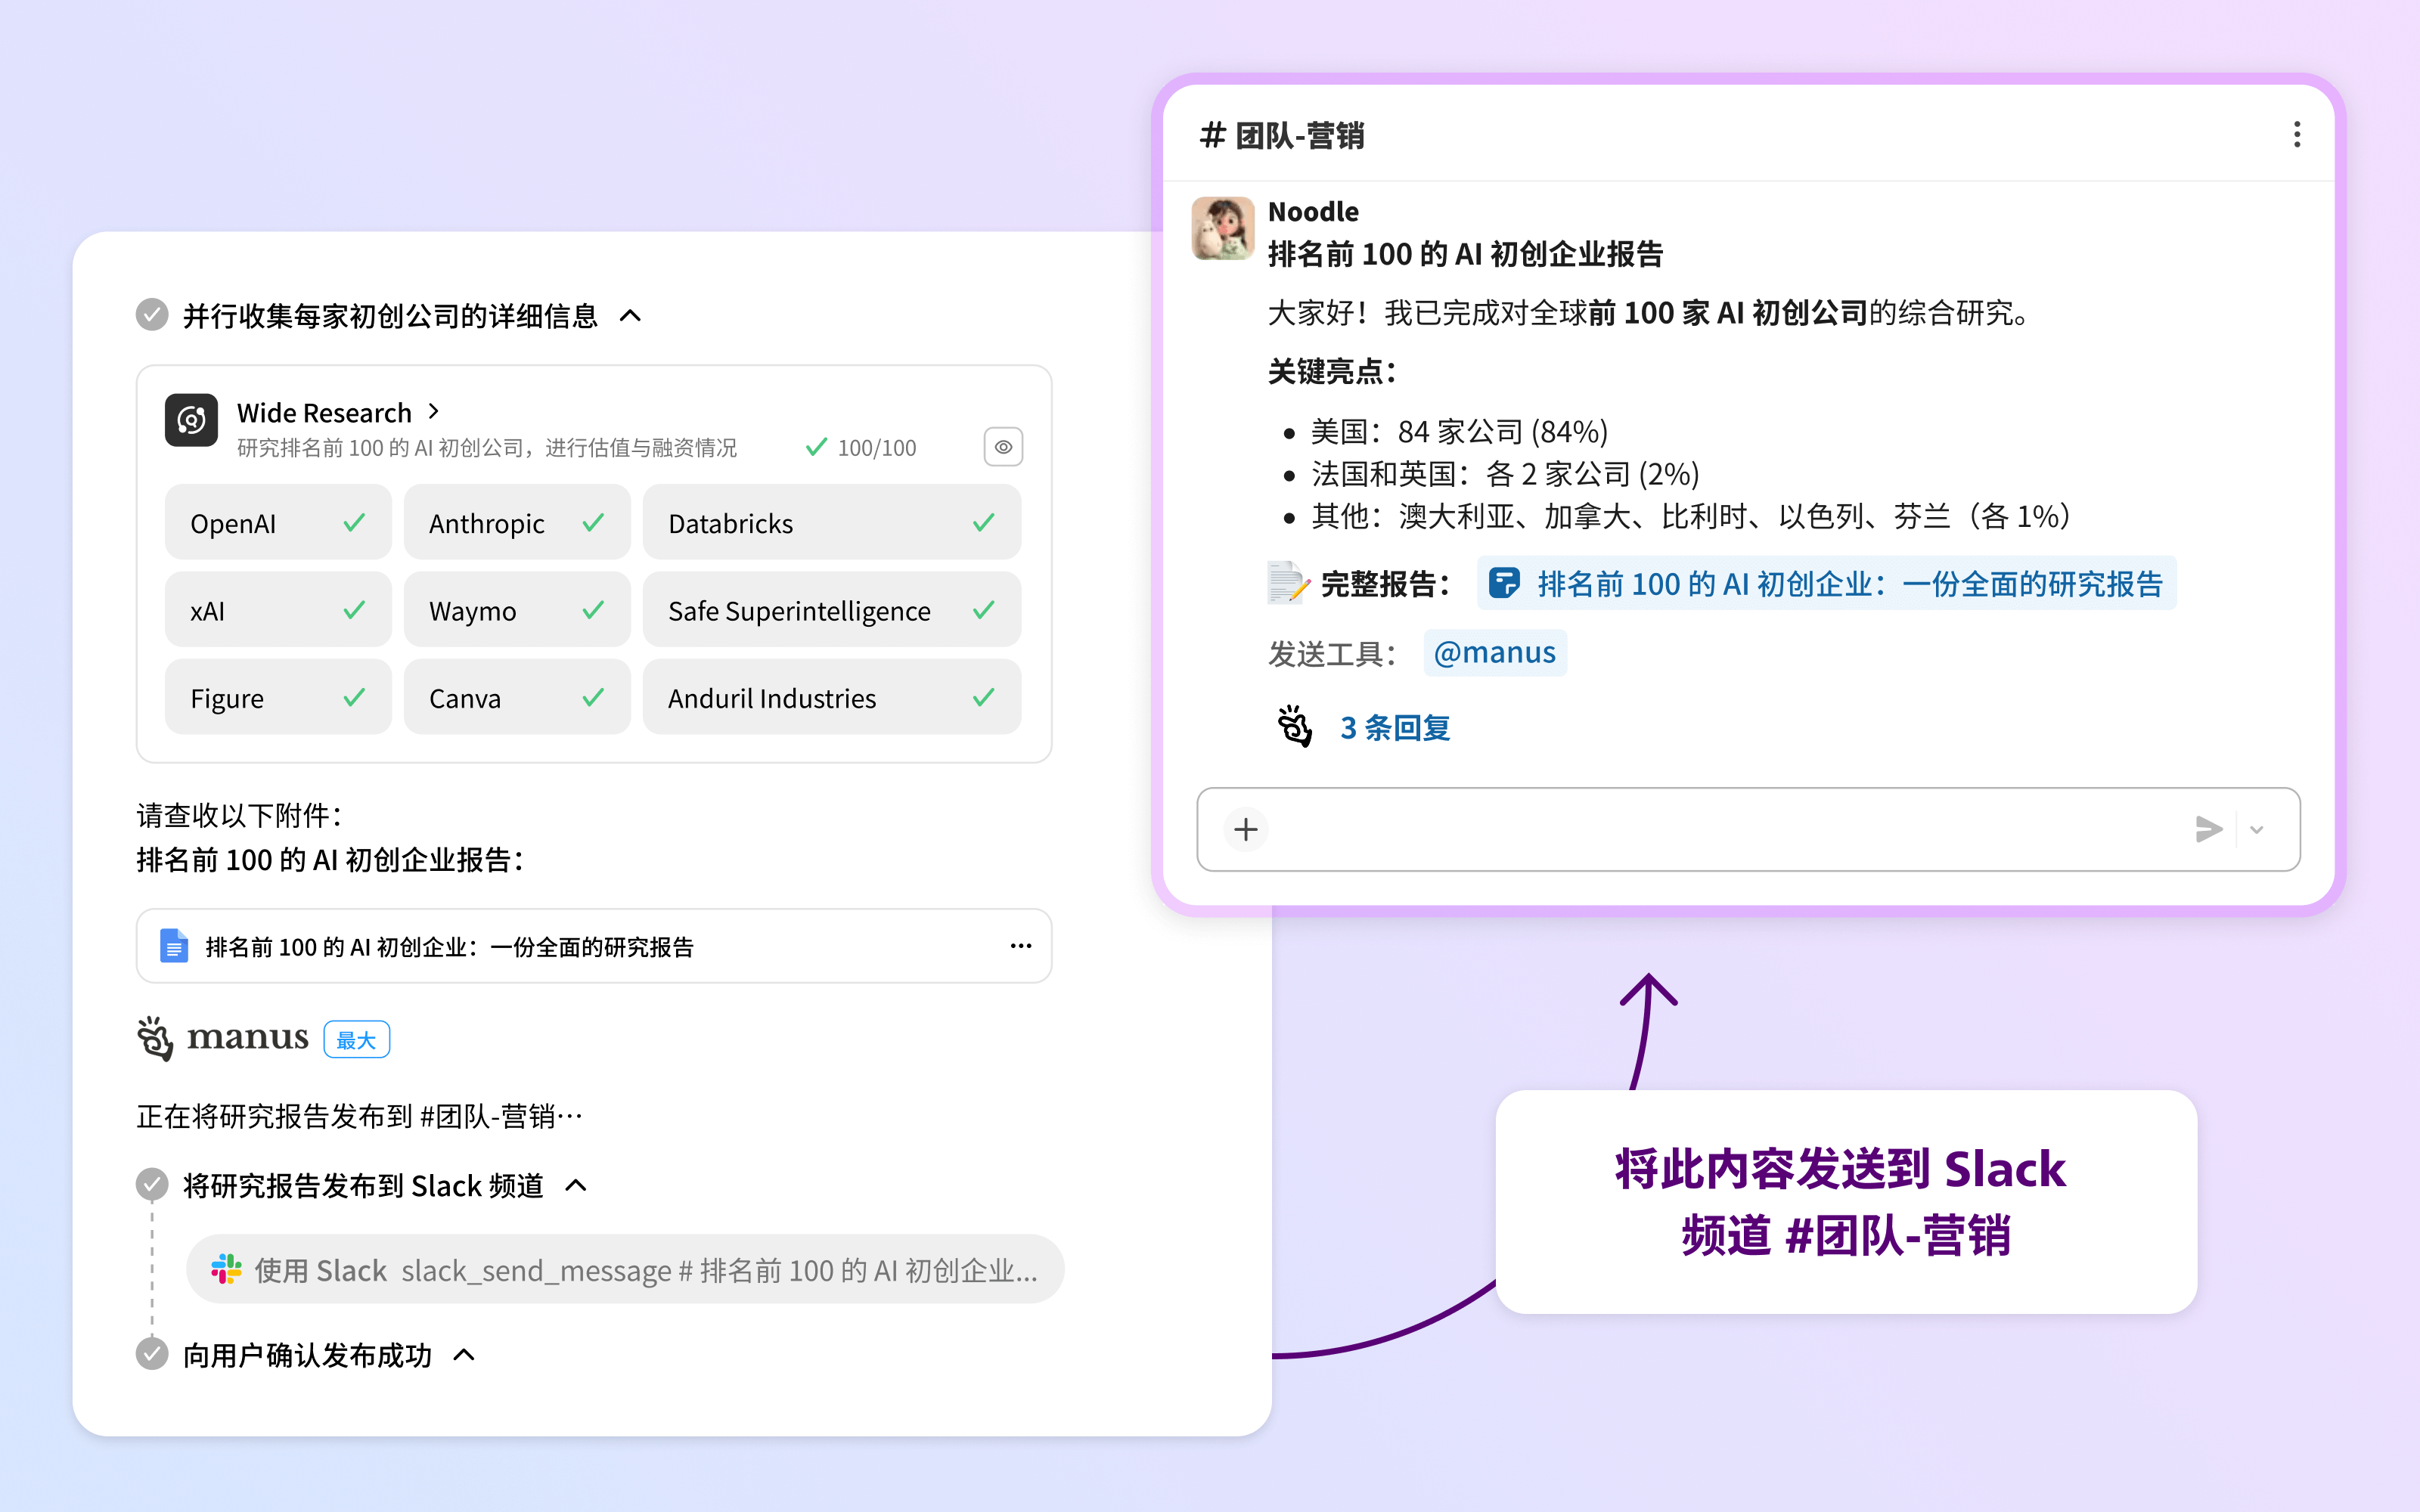Open the report attachment's ellipsis menu
The image size is (2420, 1512).
click(x=1020, y=946)
